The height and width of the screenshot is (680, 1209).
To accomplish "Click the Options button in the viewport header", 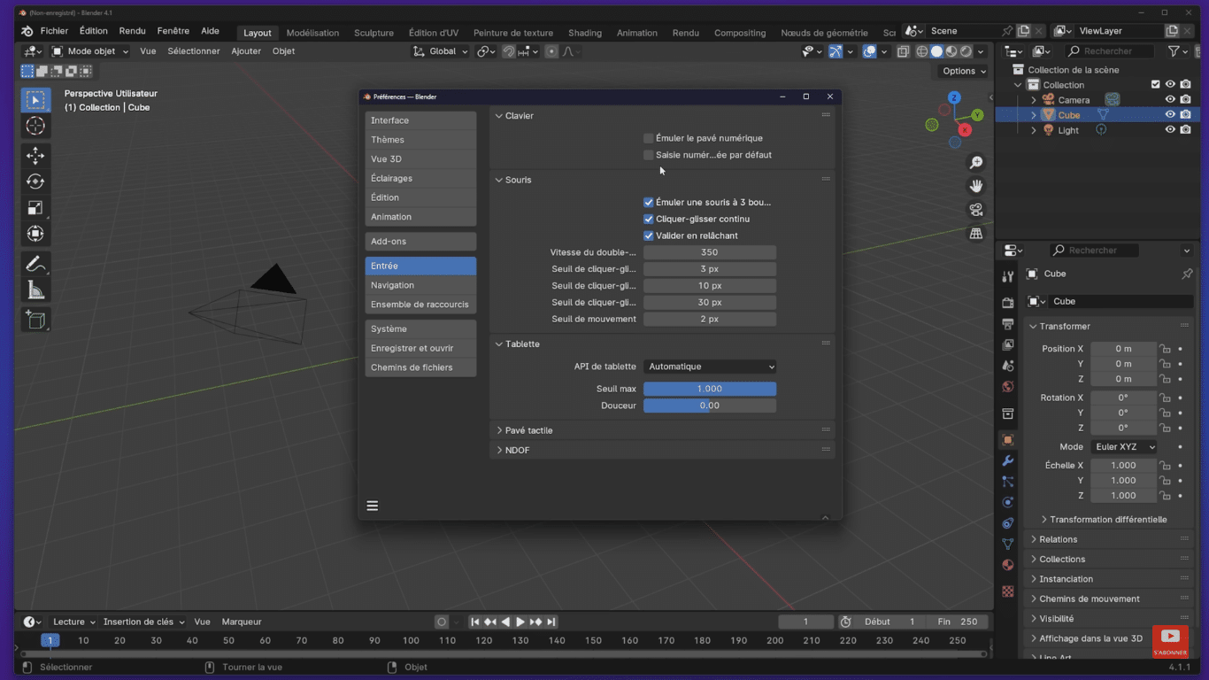I will (961, 71).
